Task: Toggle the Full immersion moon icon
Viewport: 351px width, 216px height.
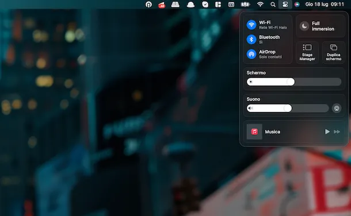Action: pos(304,26)
